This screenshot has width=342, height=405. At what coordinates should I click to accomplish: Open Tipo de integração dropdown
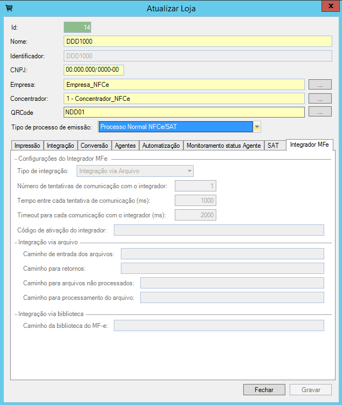135,171
